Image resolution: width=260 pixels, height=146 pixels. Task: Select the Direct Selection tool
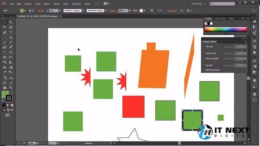11,22
